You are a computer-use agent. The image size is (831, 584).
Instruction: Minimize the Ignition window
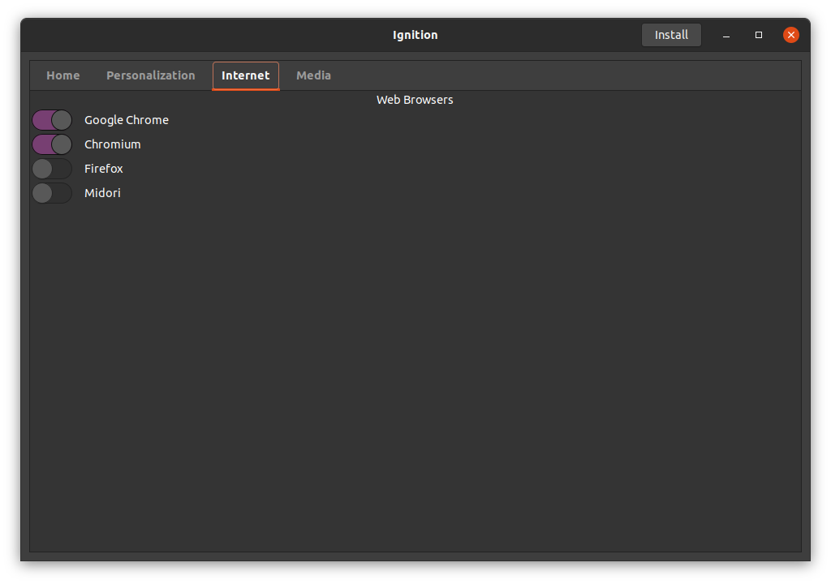(x=726, y=36)
